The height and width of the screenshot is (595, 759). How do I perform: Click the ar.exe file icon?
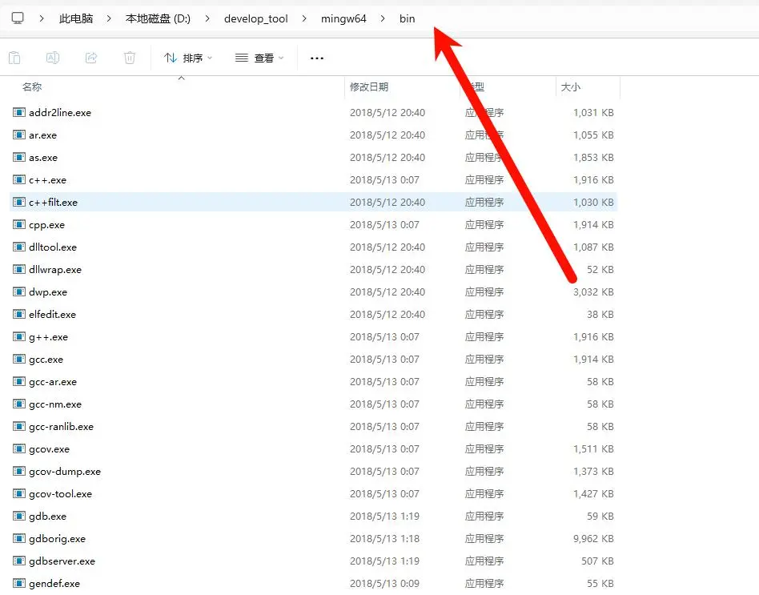(x=19, y=135)
